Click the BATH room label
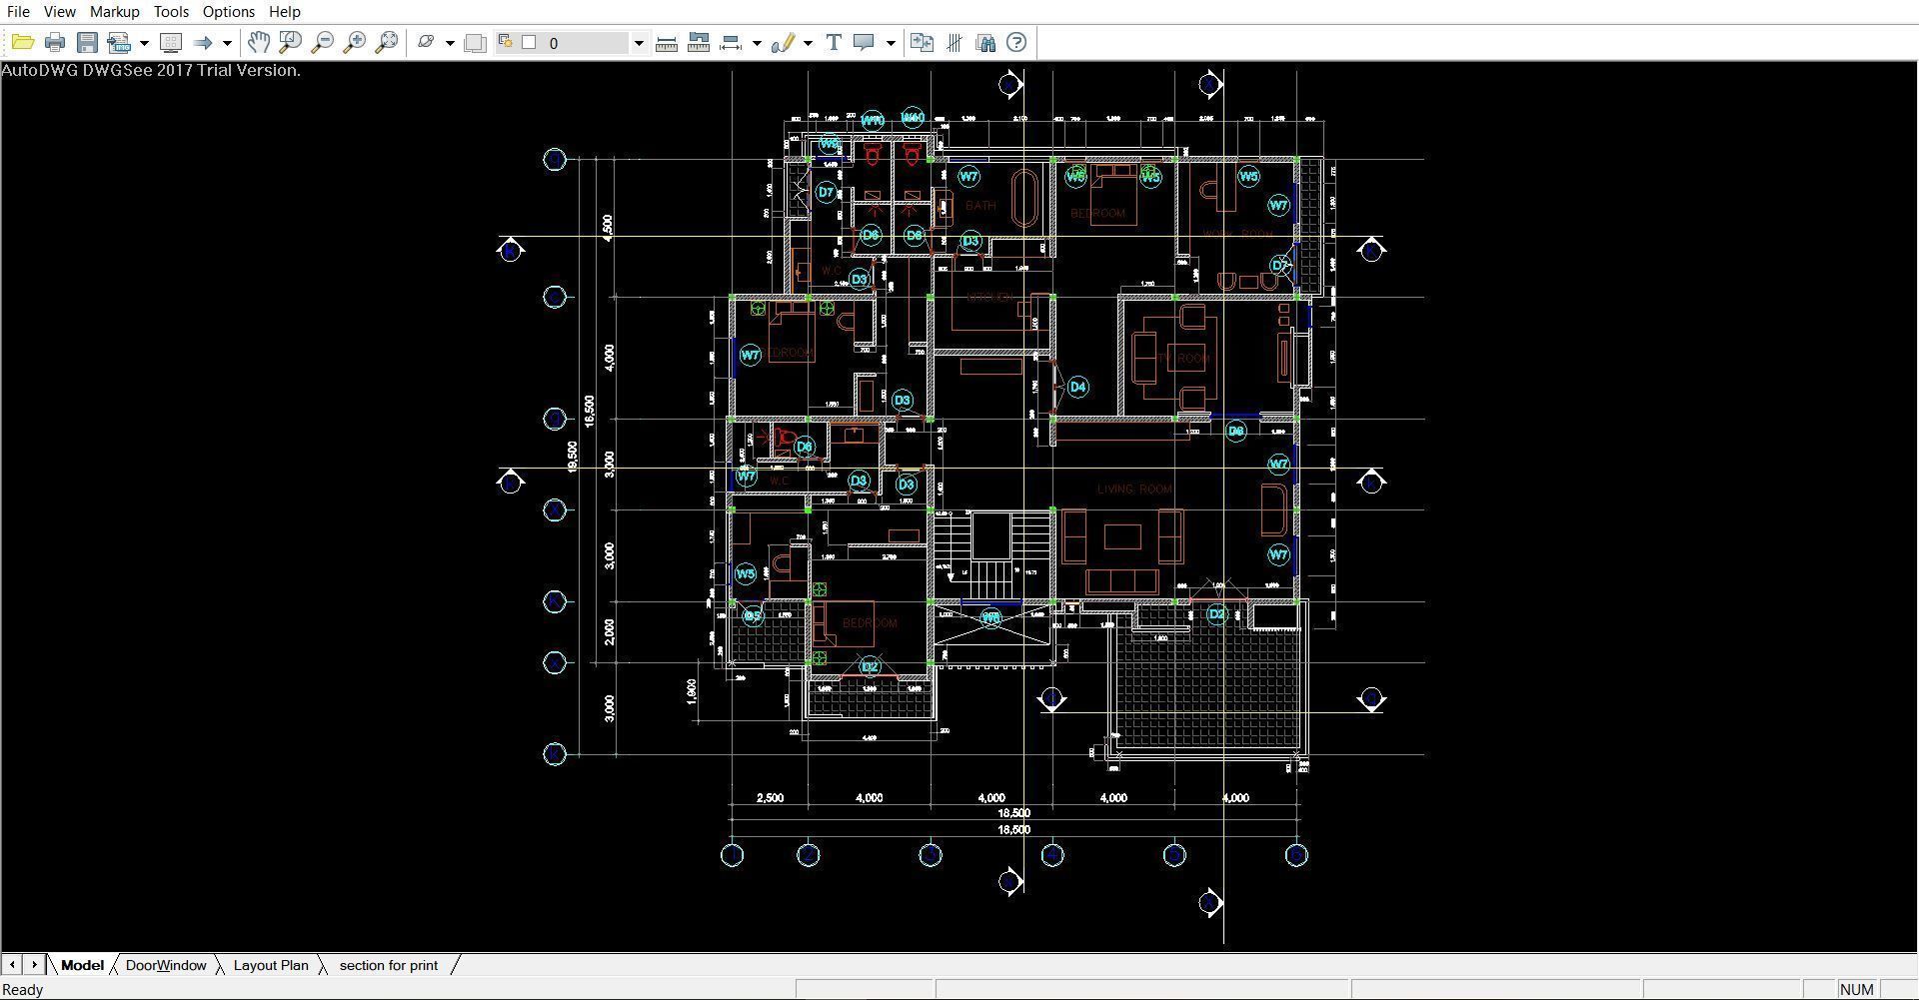The image size is (1919, 1000). (980, 206)
